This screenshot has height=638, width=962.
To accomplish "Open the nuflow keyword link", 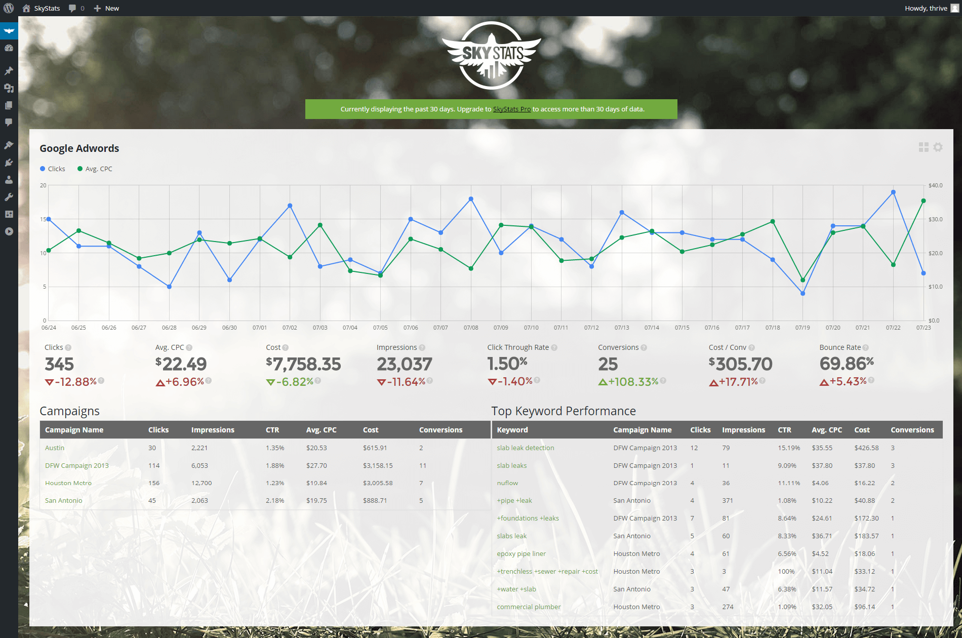I will 507,483.
